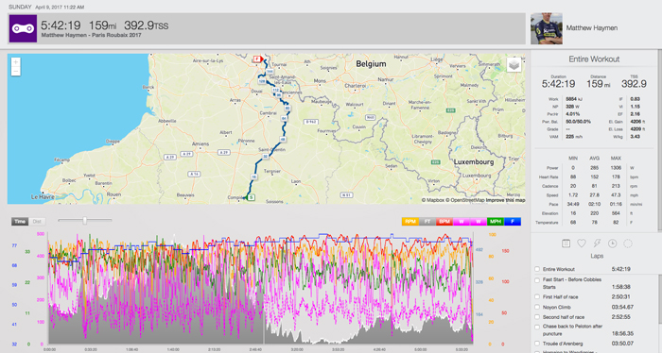Check the Fast Start - Before Cobbles lap

[x=537, y=280]
